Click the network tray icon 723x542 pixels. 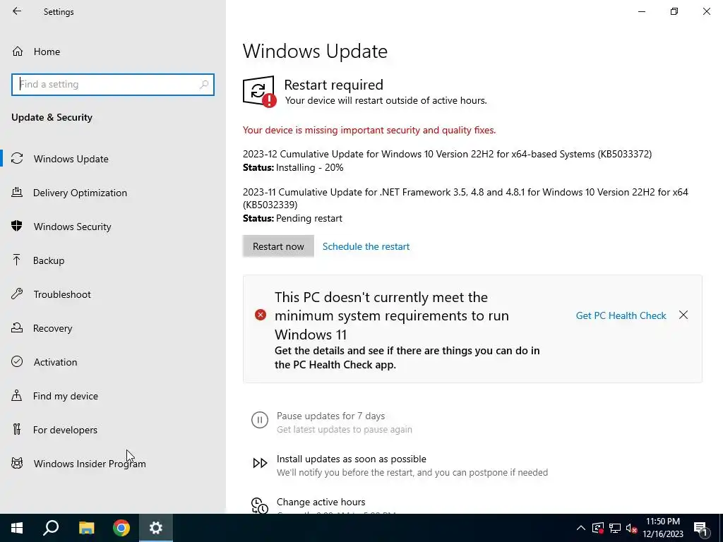(x=615, y=528)
